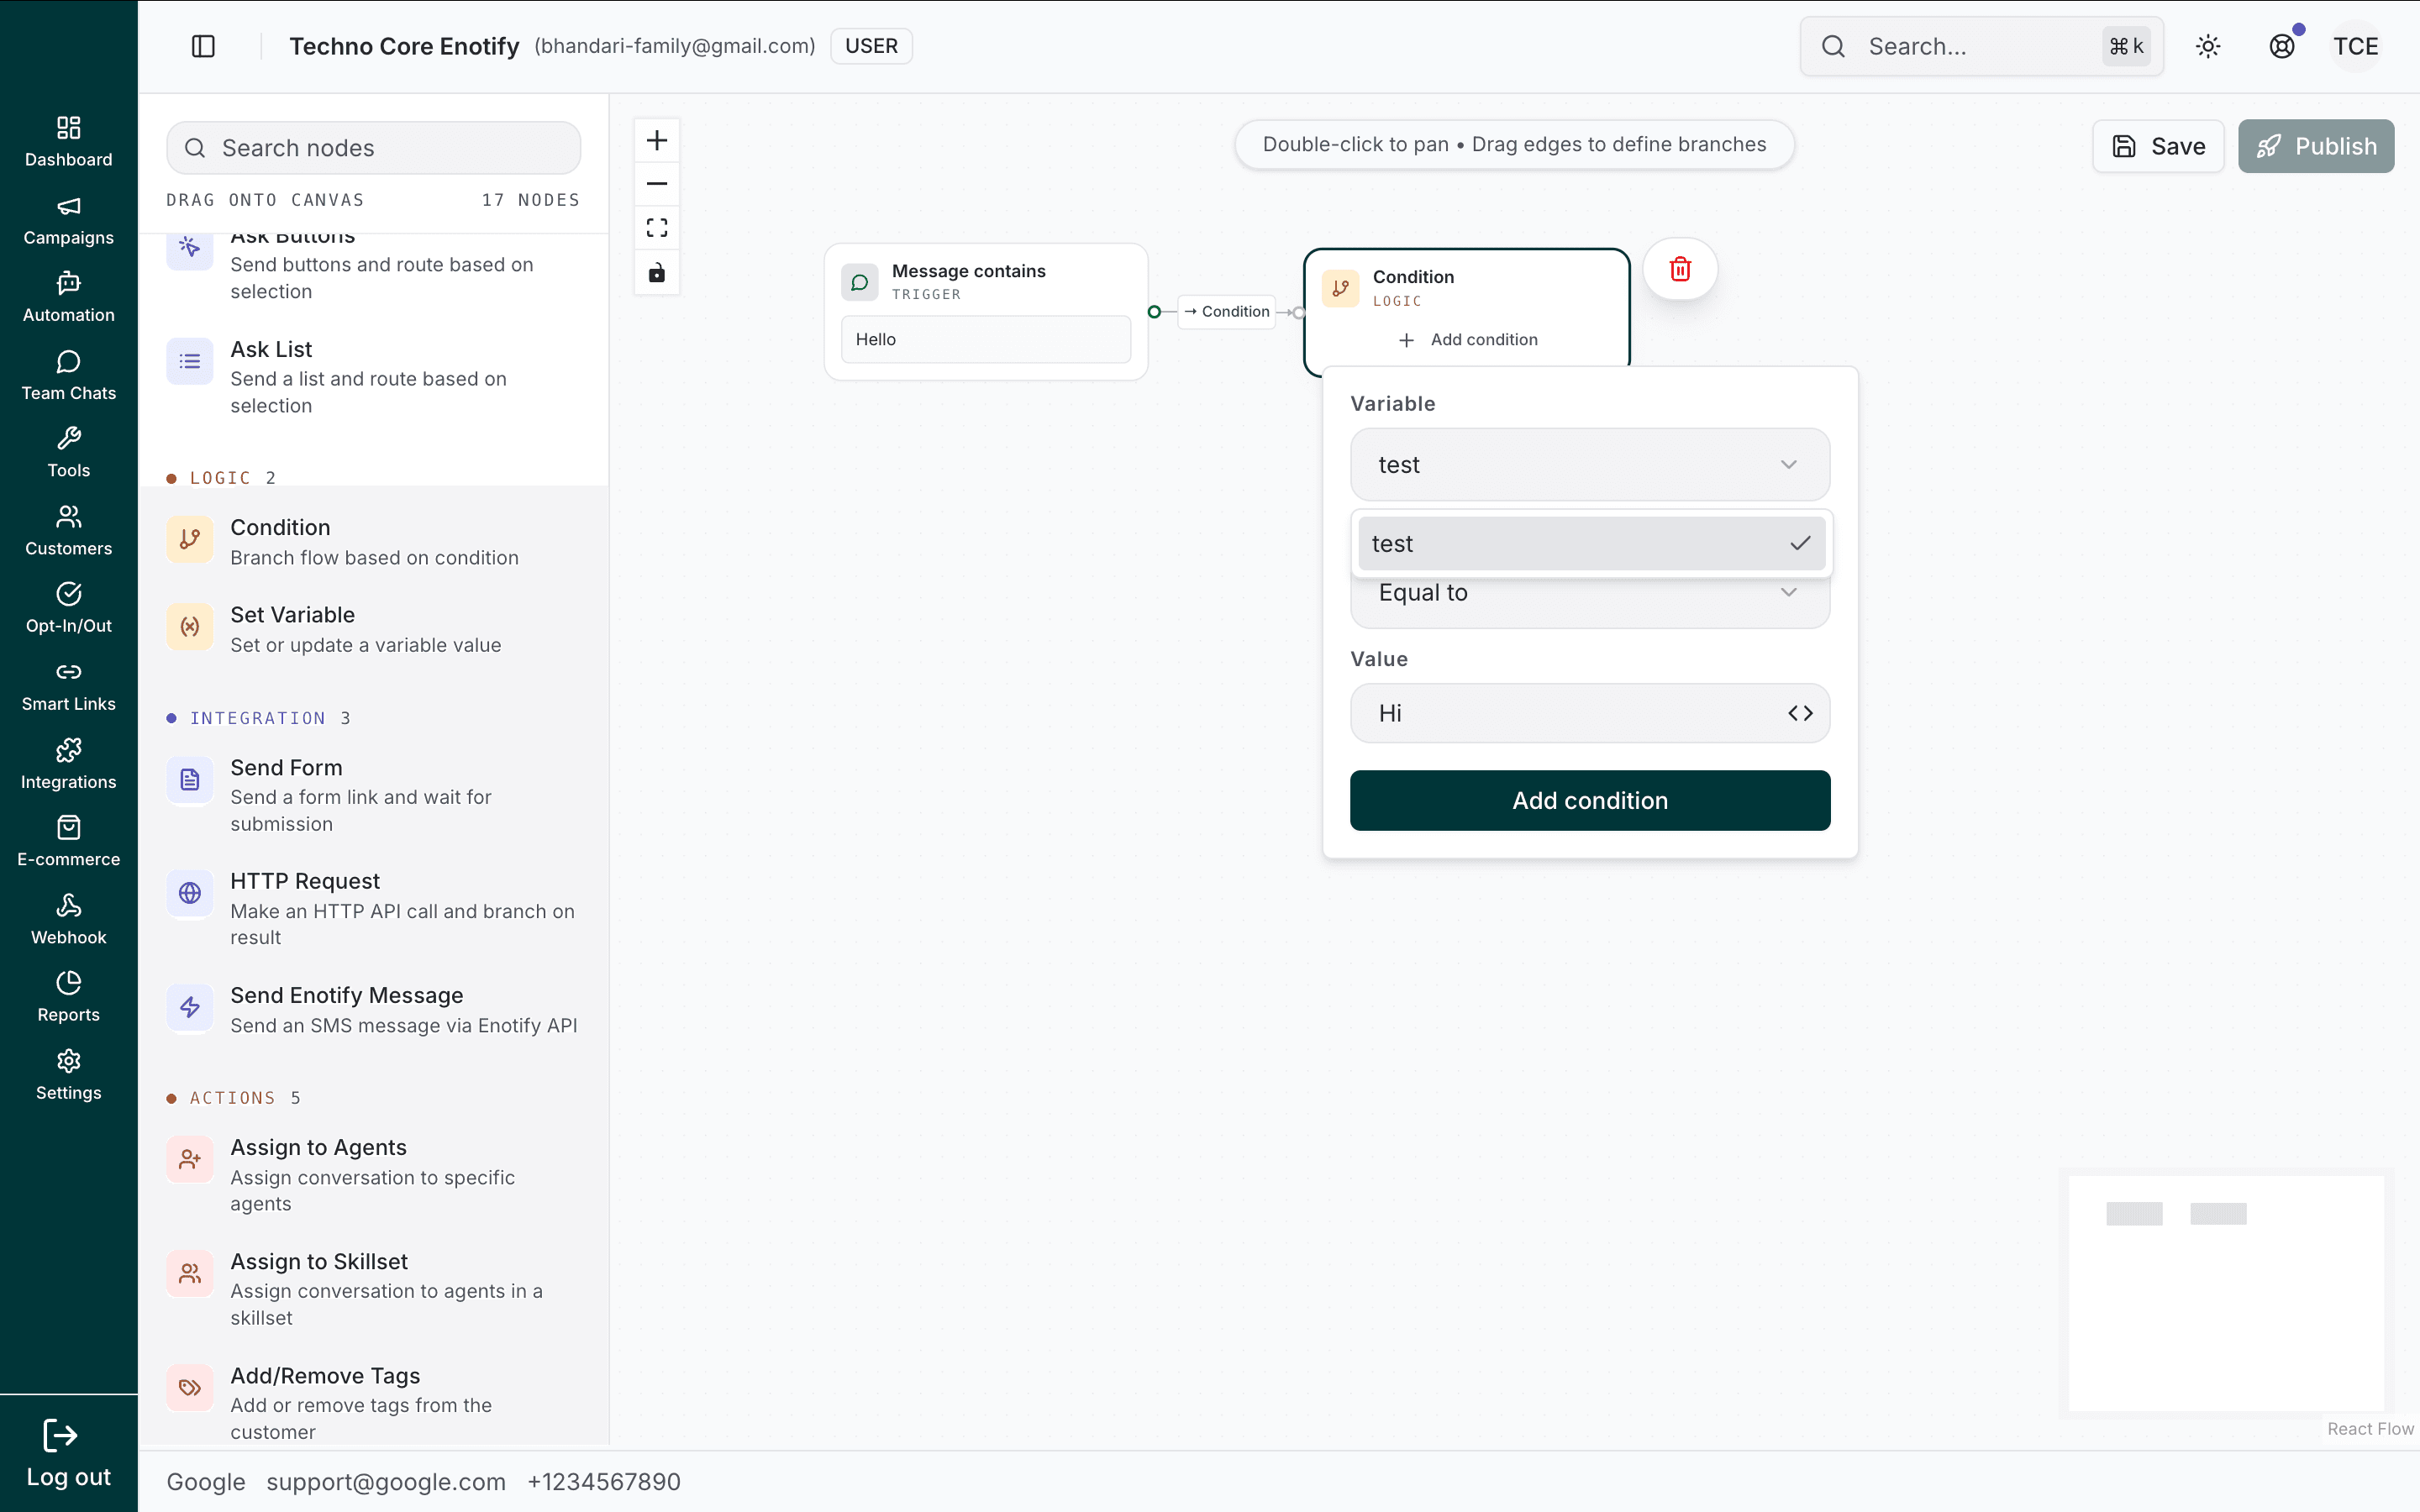Go to Automation section
2420x1512 pixels.
[68, 297]
